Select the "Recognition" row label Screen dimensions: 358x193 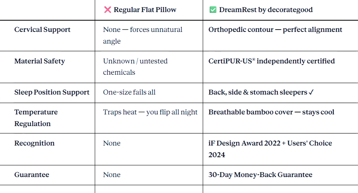click(x=34, y=143)
